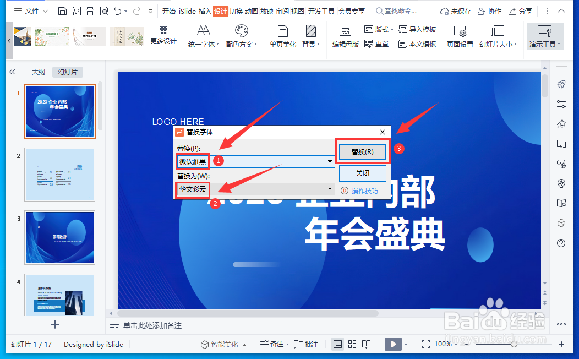Open 幻灯片大小 slide size dropdown
The image size is (579, 359).
[x=498, y=36]
